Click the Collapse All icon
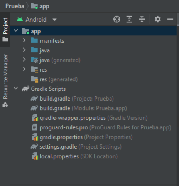 [x=142, y=19]
